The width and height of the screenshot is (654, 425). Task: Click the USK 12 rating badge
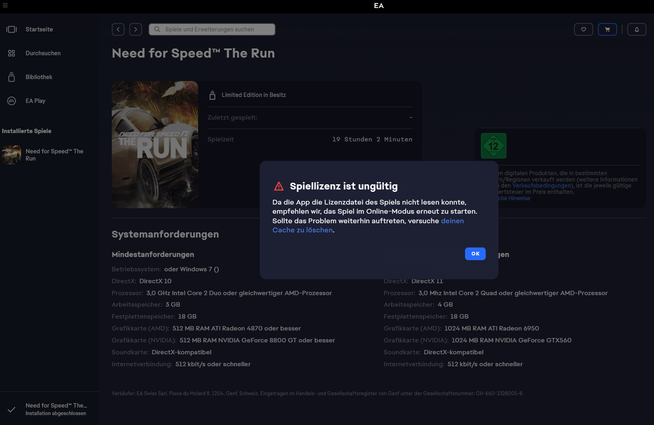coord(494,146)
